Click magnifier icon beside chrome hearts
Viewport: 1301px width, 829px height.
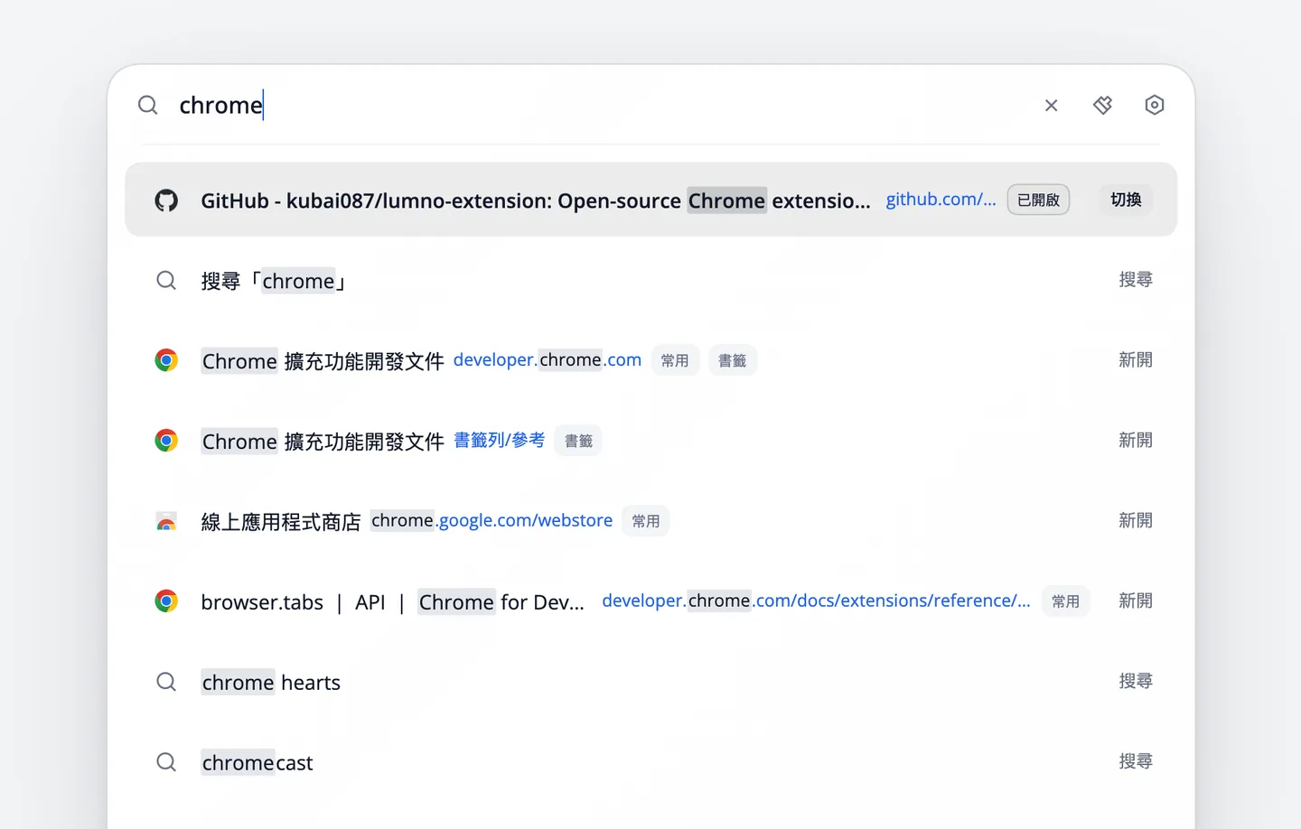[166, 682]
